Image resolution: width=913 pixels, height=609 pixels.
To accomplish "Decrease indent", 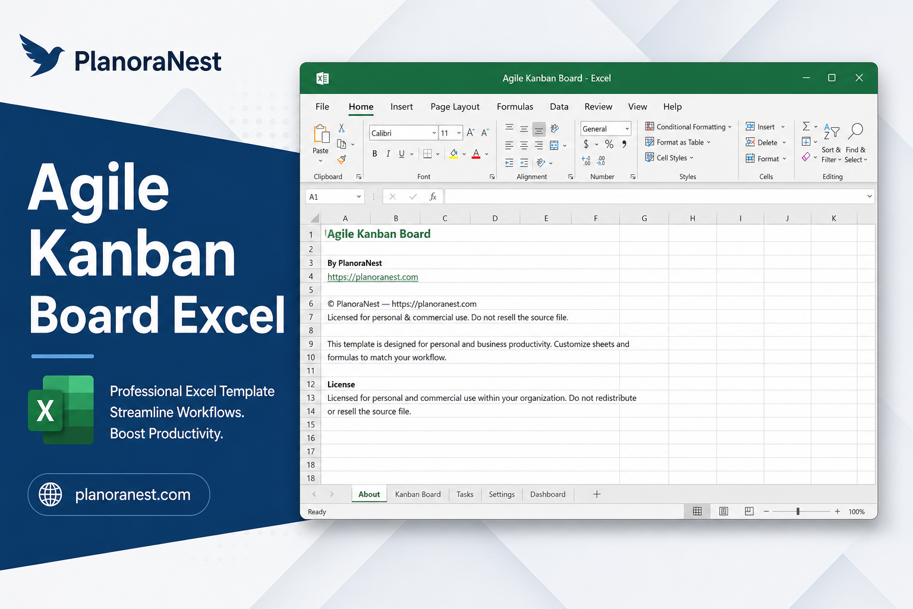I will pyautogui.click(x=509, y=162).
